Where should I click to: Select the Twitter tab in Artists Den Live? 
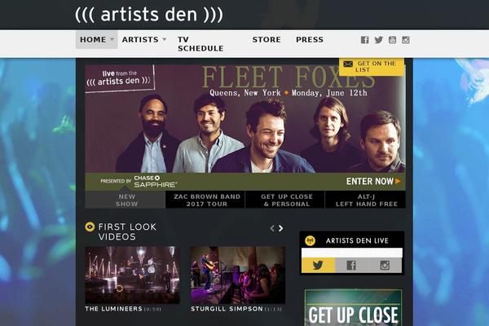[x=319, y=265]
